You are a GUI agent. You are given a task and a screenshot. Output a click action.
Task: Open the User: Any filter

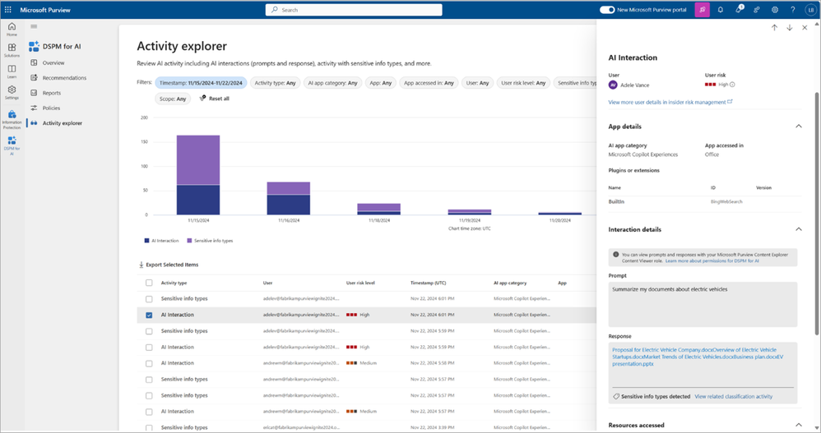click(x=477, y=83)
